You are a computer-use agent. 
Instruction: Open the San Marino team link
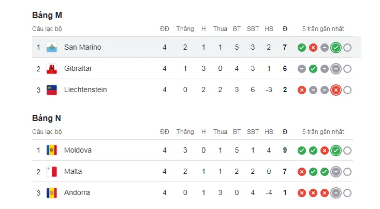click(82, 47)
